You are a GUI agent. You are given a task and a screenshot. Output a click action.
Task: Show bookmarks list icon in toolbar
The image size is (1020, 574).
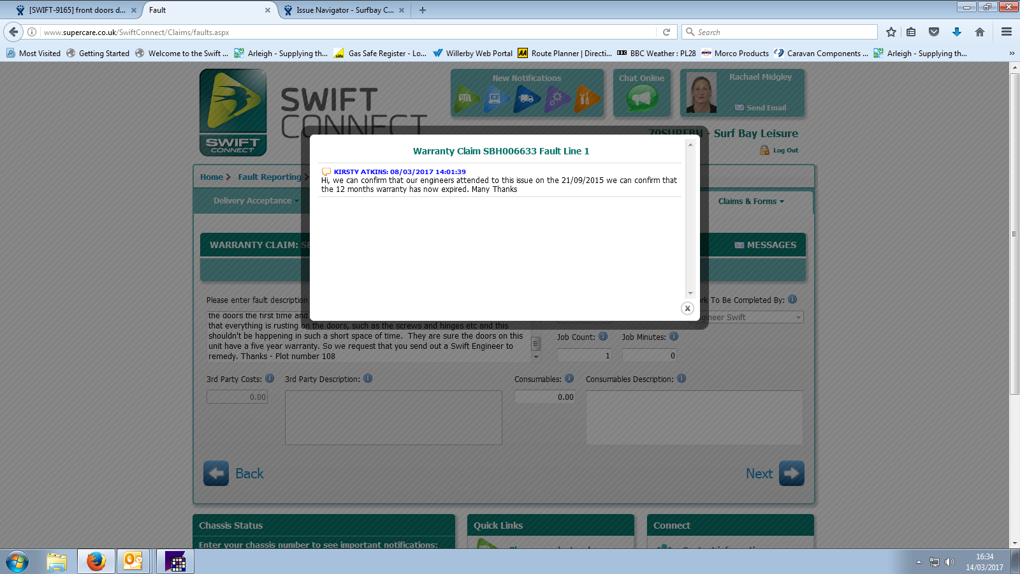pos(911,32)
